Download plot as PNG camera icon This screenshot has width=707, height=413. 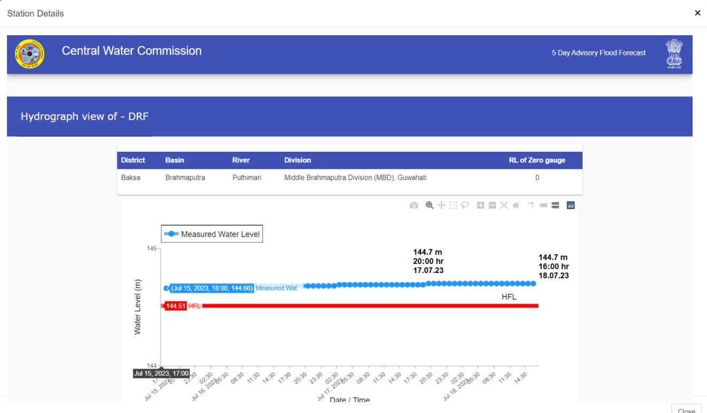[414, 205]
